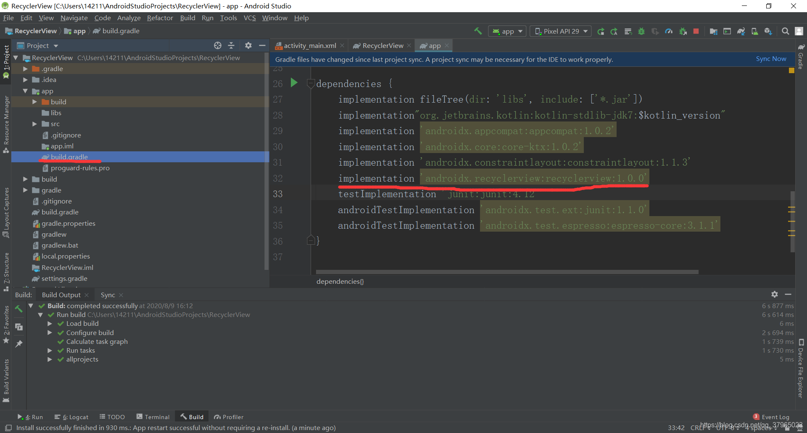Toggle the Gradle panel on right edge
This screenshot has width=807, height=433.
[801, 56]
